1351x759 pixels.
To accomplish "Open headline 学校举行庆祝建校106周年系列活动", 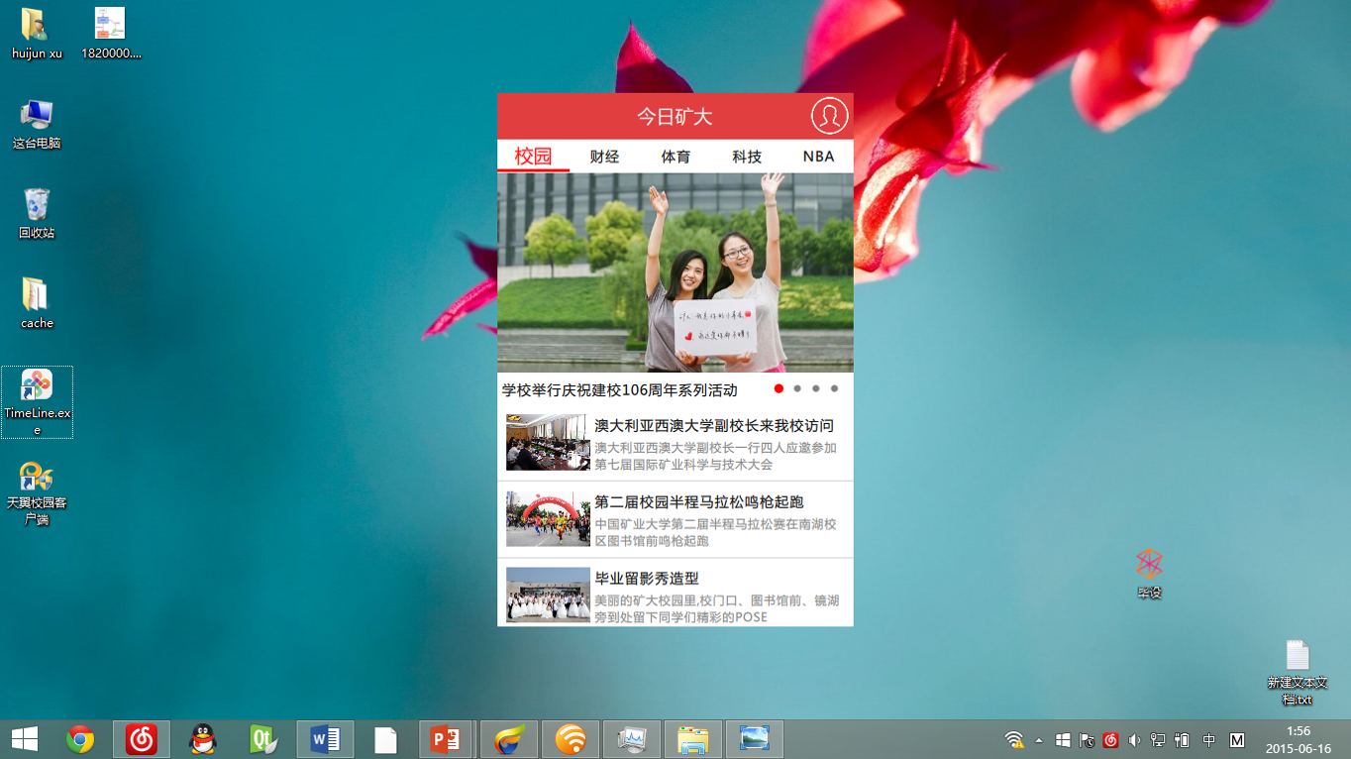I will point(620,390).
